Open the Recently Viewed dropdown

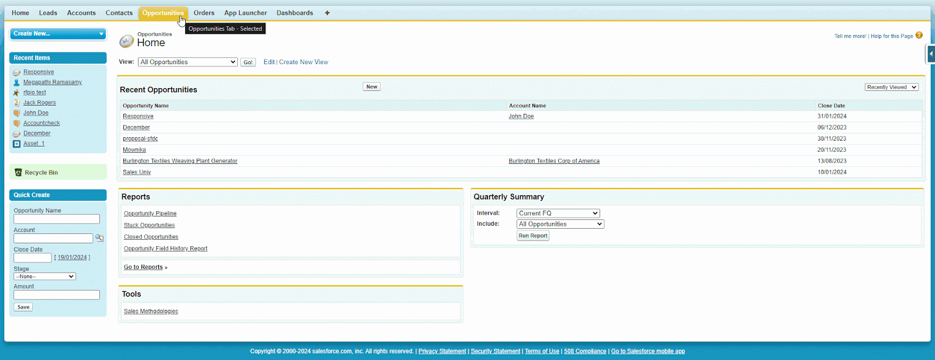[x=892, y=87]
